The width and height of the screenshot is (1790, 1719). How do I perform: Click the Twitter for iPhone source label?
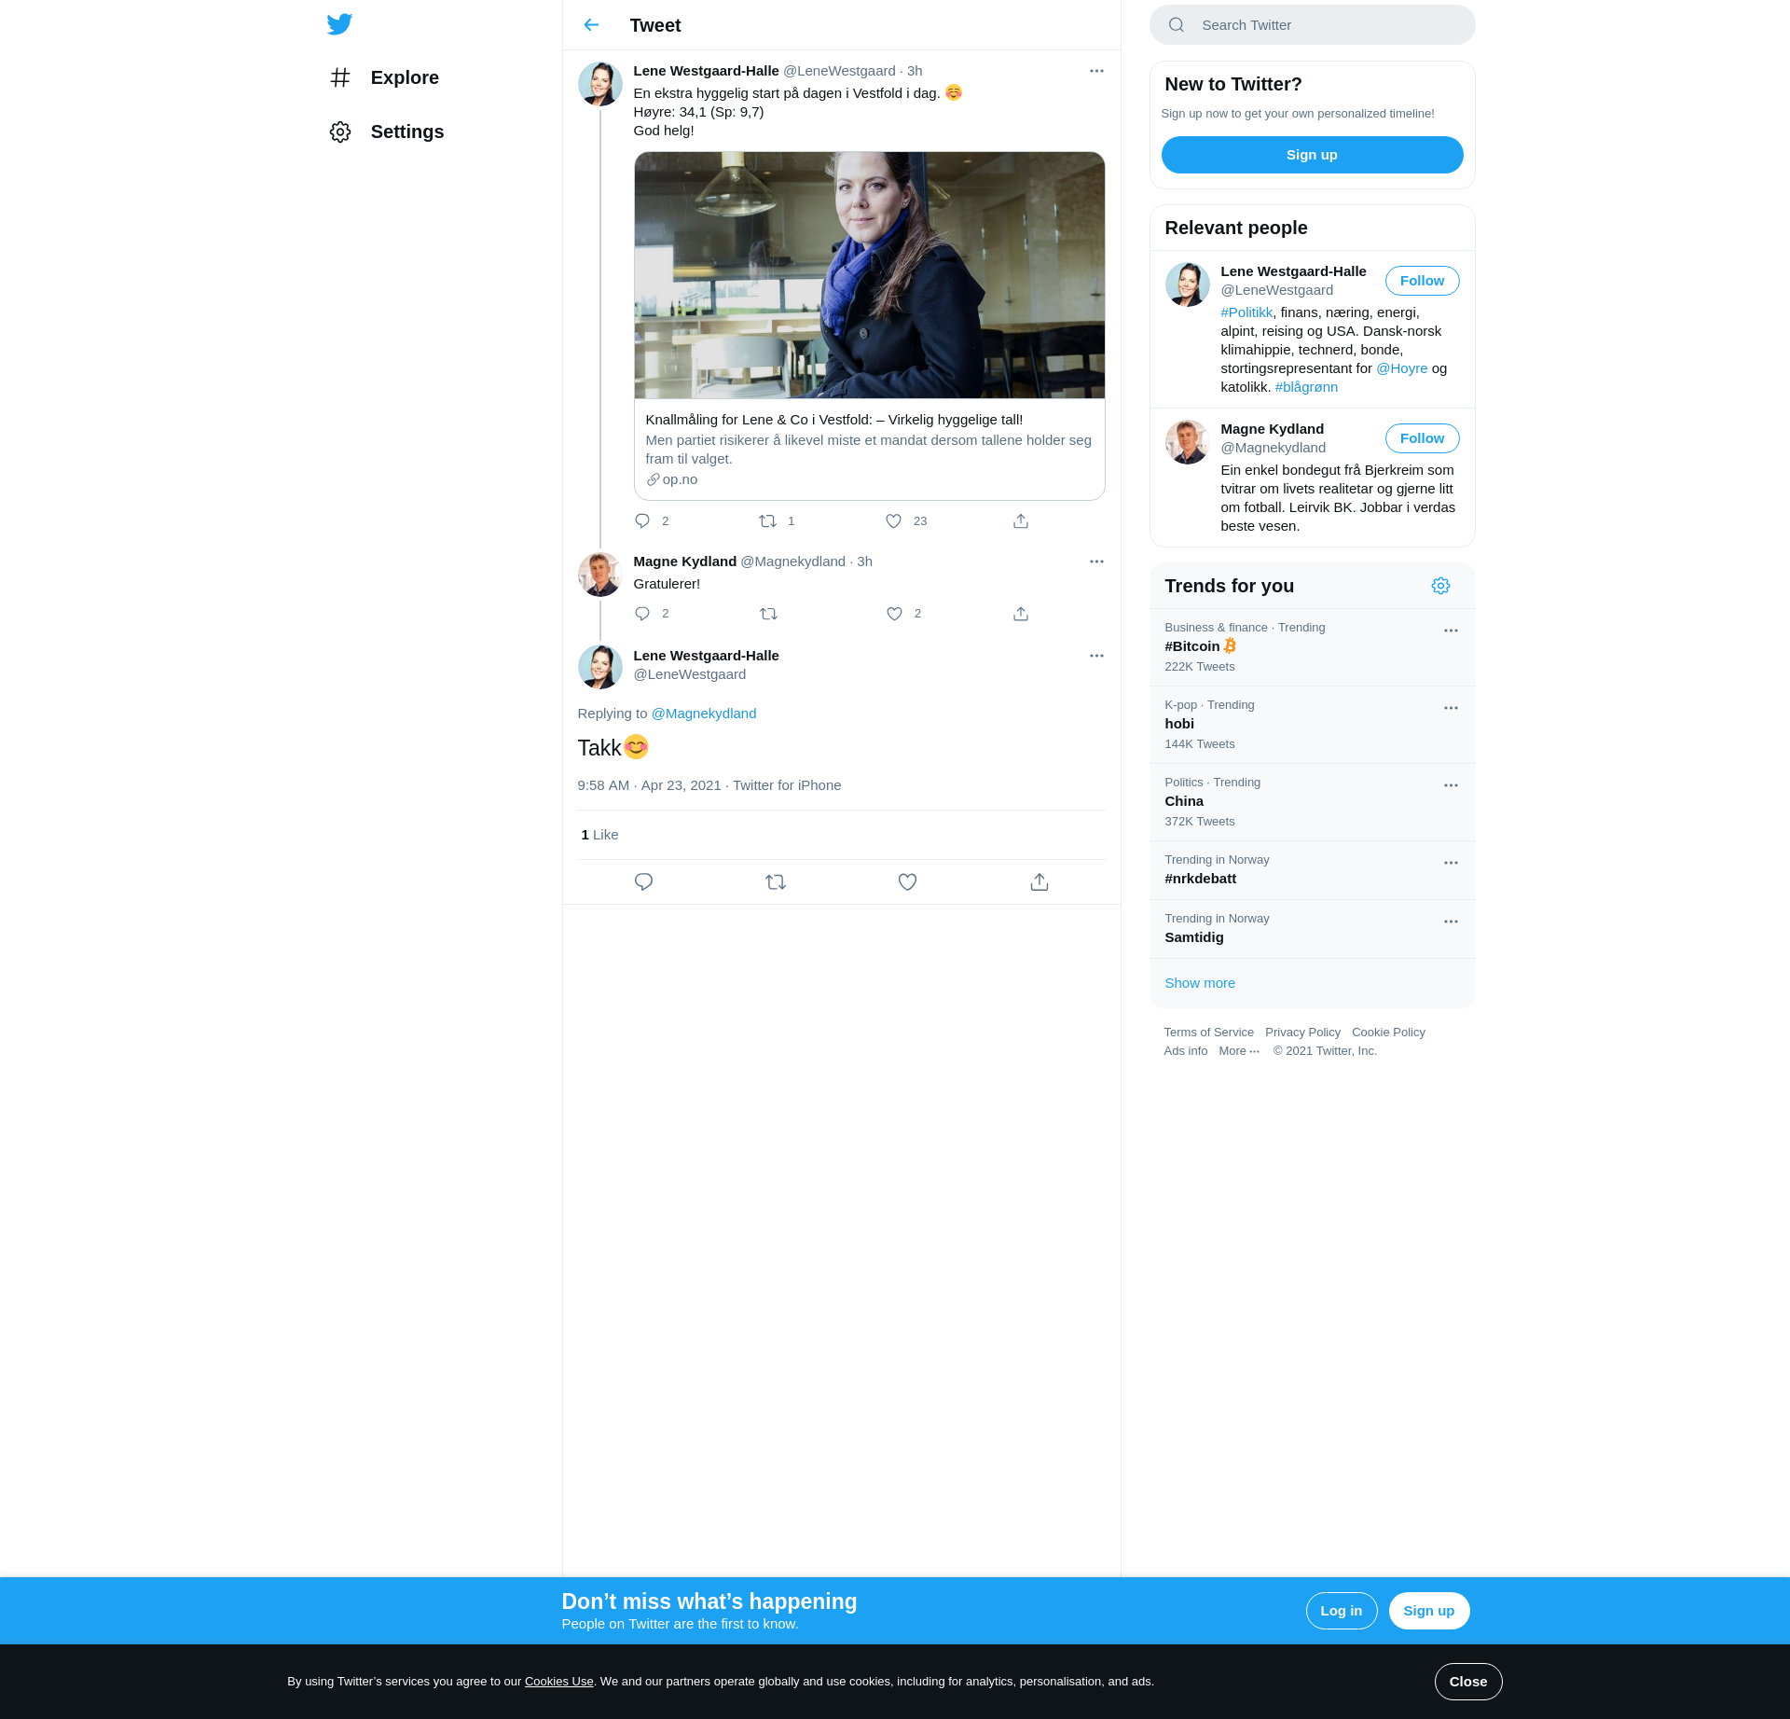787,785
